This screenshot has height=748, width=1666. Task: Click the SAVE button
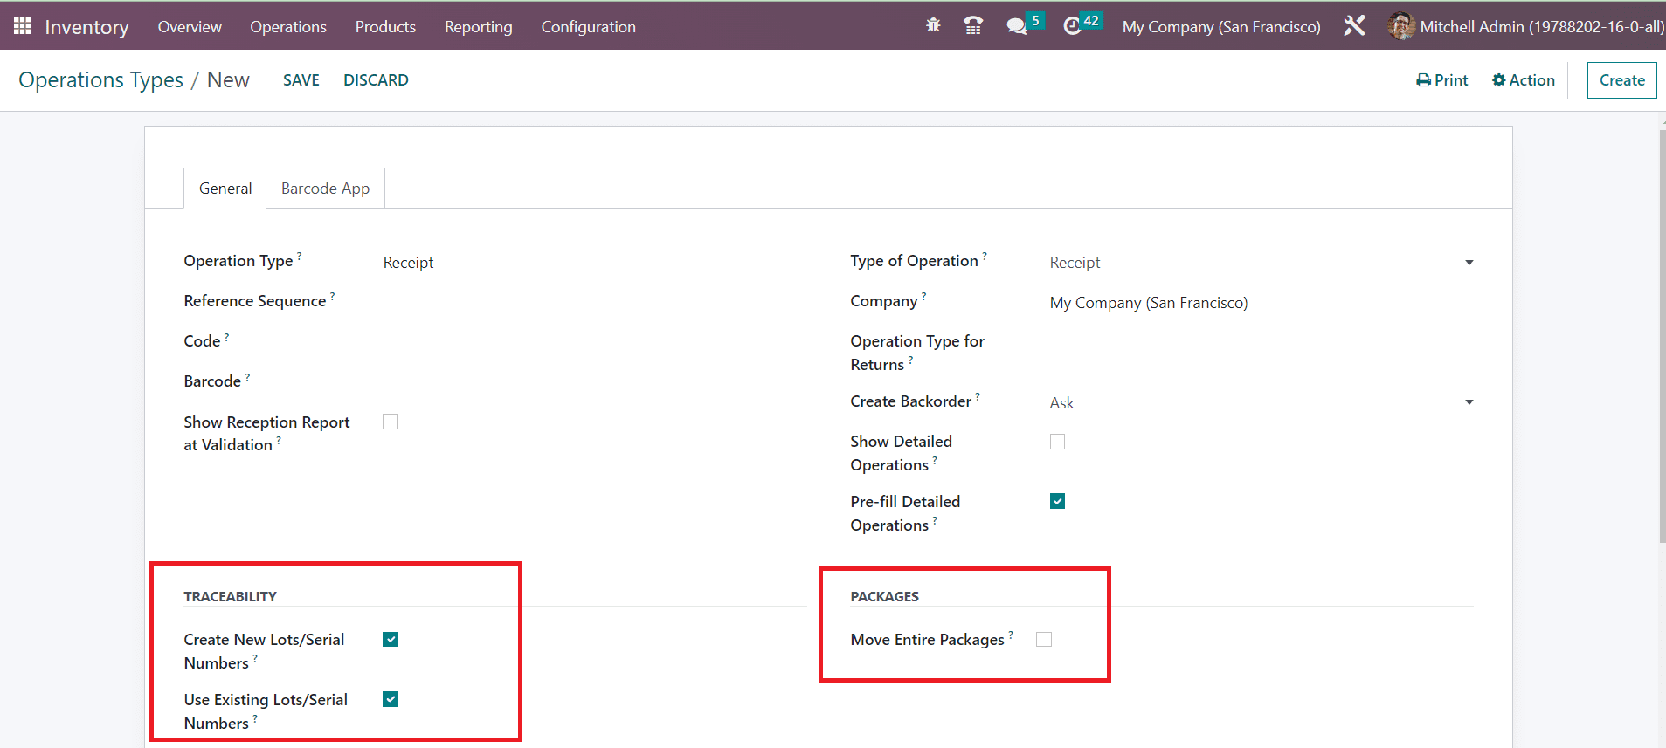(x=301, y=80)
